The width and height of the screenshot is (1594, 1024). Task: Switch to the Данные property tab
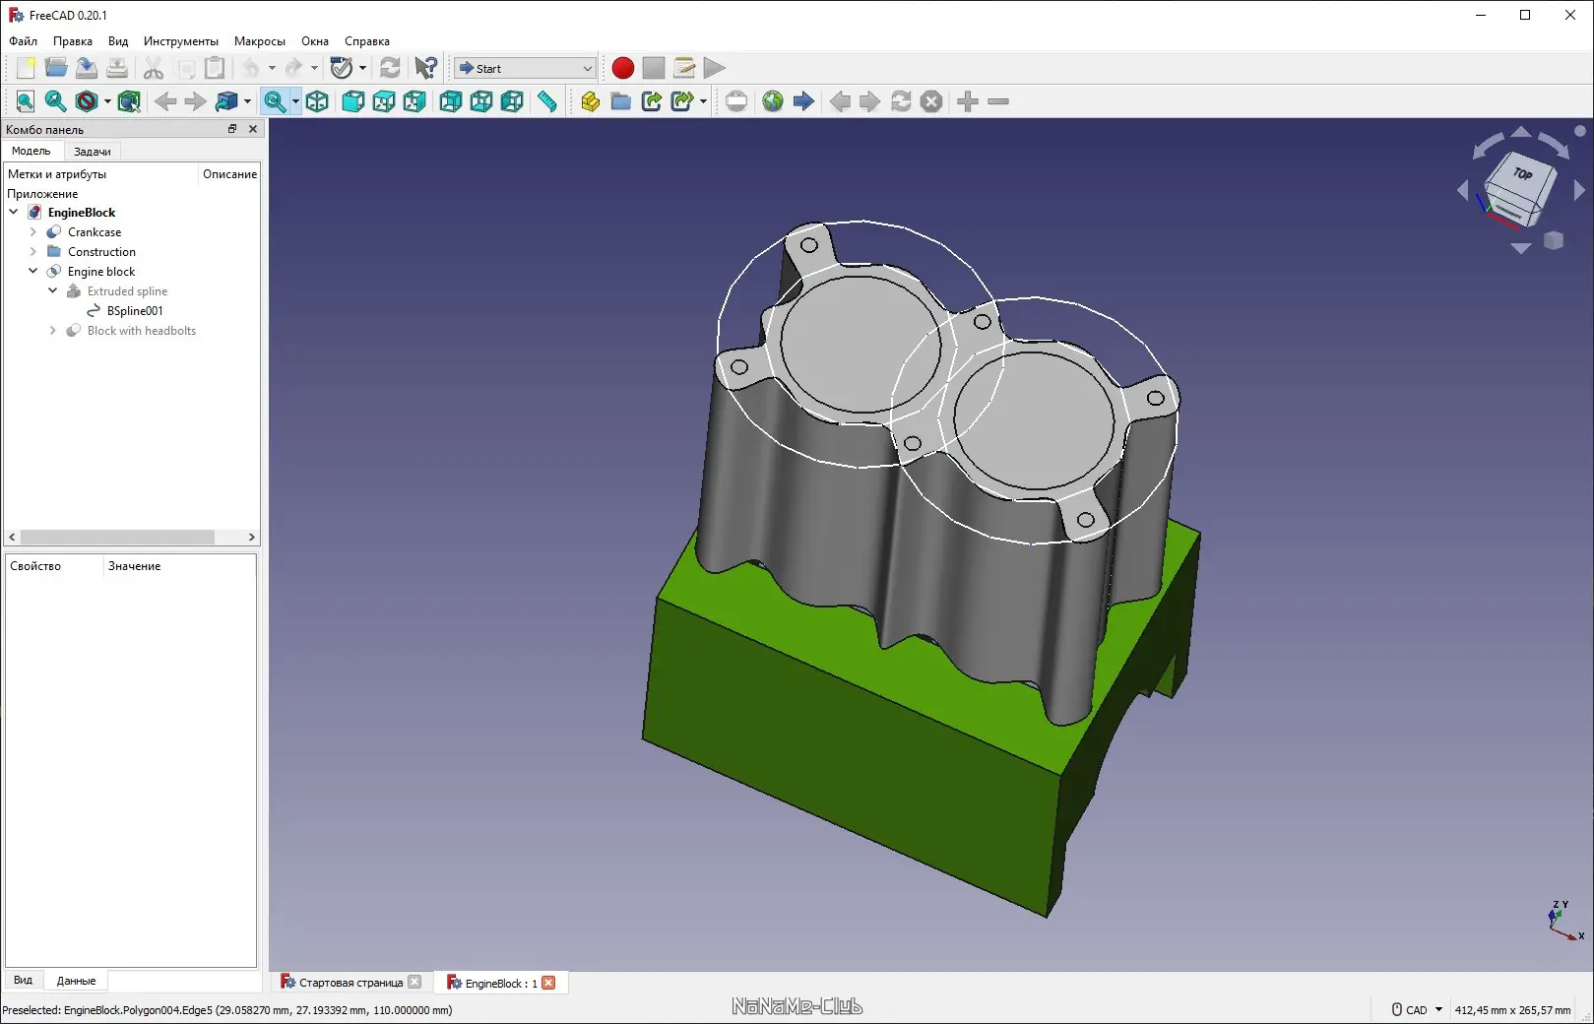pyautogui.click(x=76, y=981)
